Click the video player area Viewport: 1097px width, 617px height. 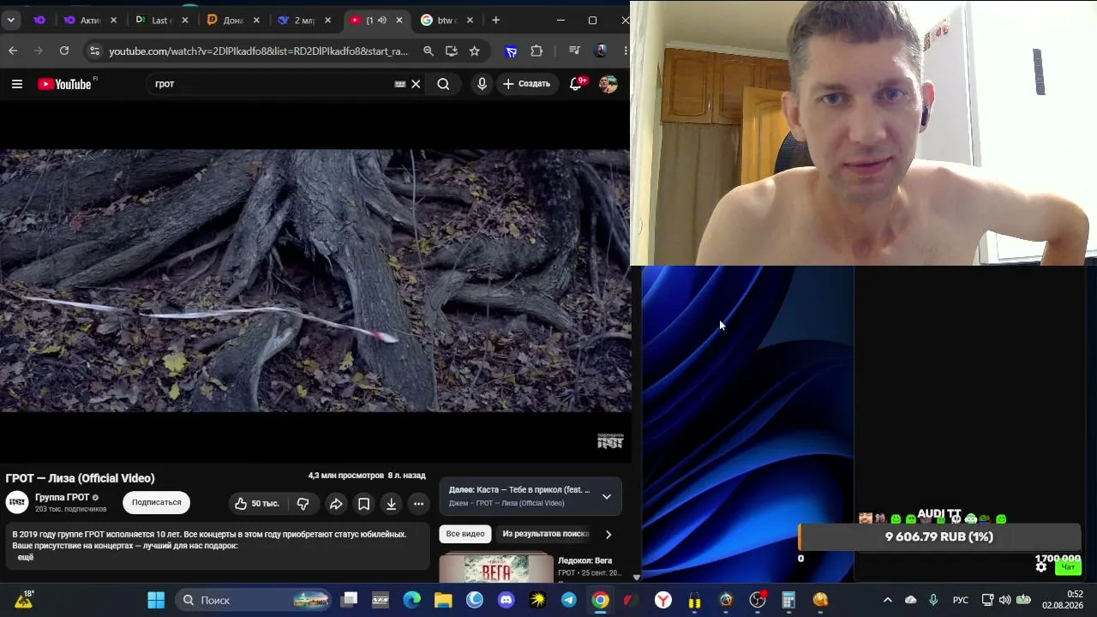(x=315, y=282)
